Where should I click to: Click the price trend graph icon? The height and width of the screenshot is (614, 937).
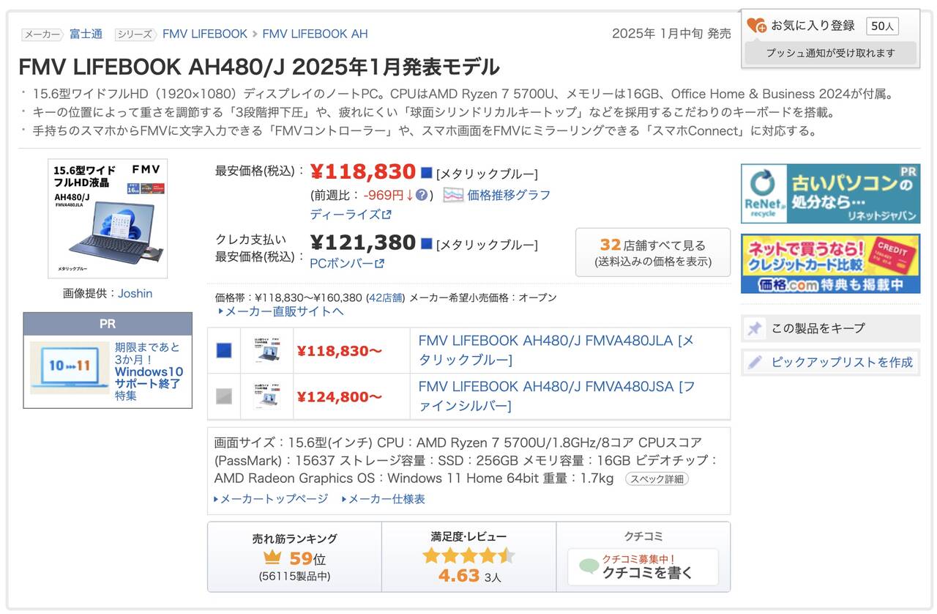[453, 195]
